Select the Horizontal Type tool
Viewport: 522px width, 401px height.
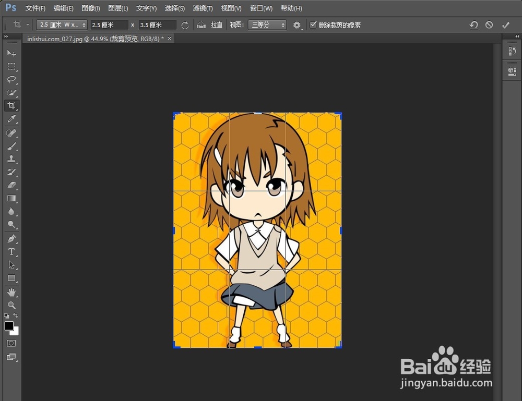[x=11, y=251]
